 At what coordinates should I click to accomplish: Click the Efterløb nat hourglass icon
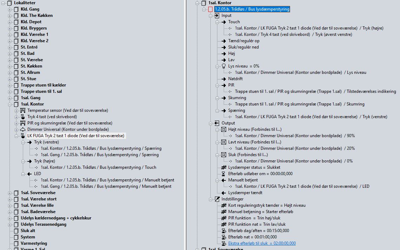point(224,237)
